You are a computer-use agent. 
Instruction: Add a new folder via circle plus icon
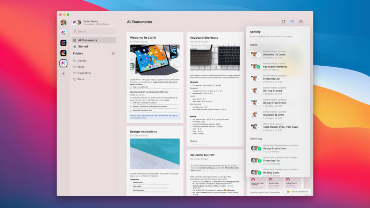pos(113,53)
